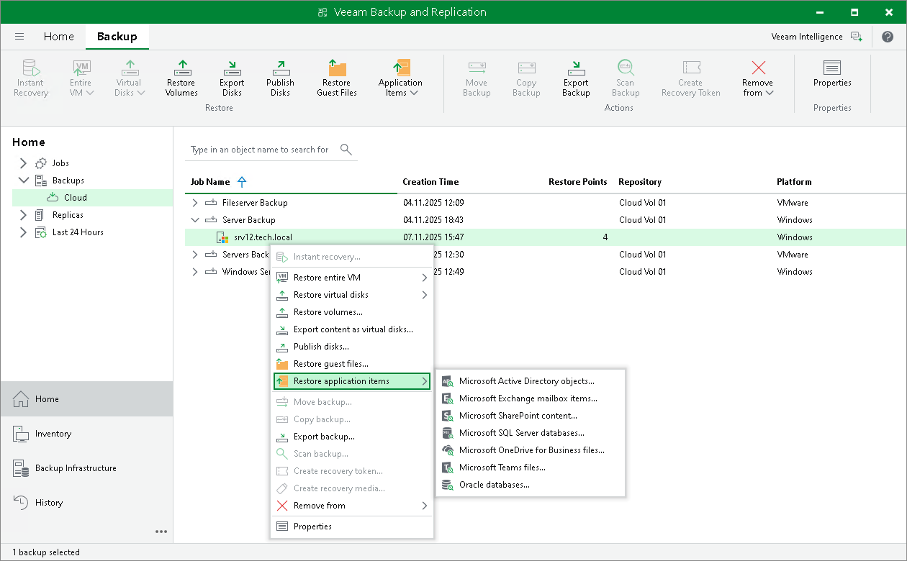The width and height of the screenshot is (907, 561).
Task: Click restore points value 4
Action: [x=605, y=237]
